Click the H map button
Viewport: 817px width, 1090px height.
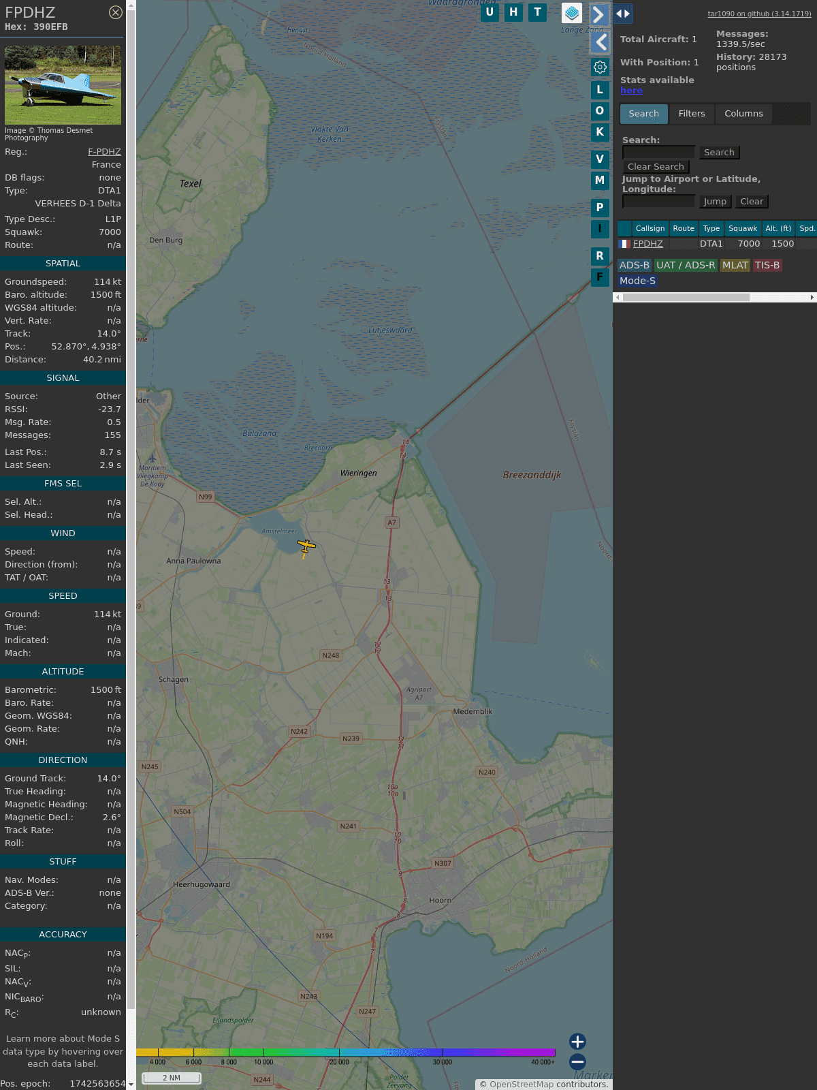[x=513, y=12]
